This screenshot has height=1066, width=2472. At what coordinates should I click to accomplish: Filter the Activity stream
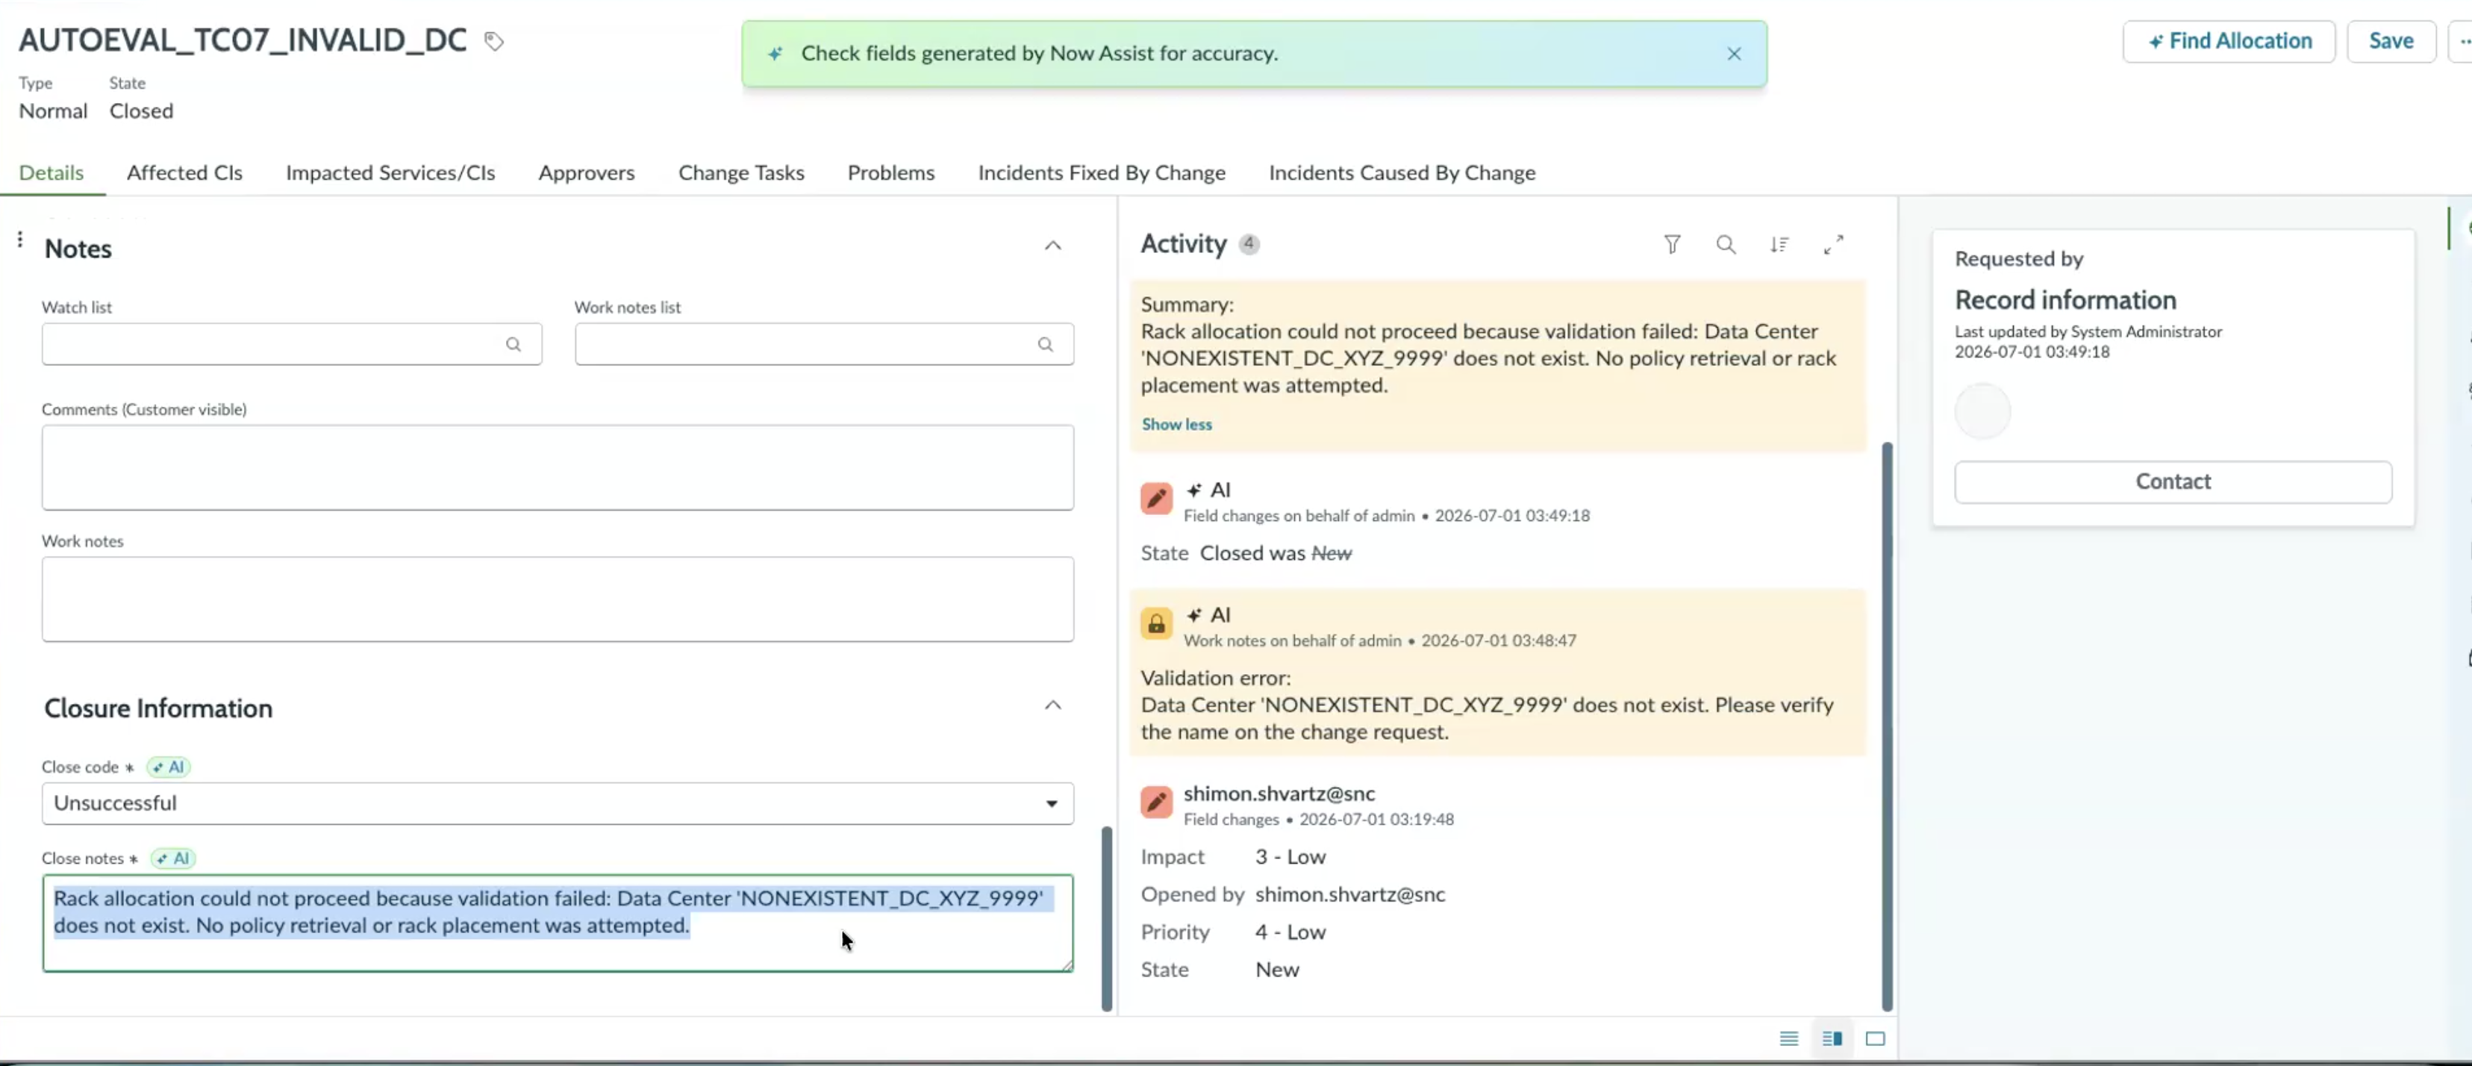(1672, 245)
